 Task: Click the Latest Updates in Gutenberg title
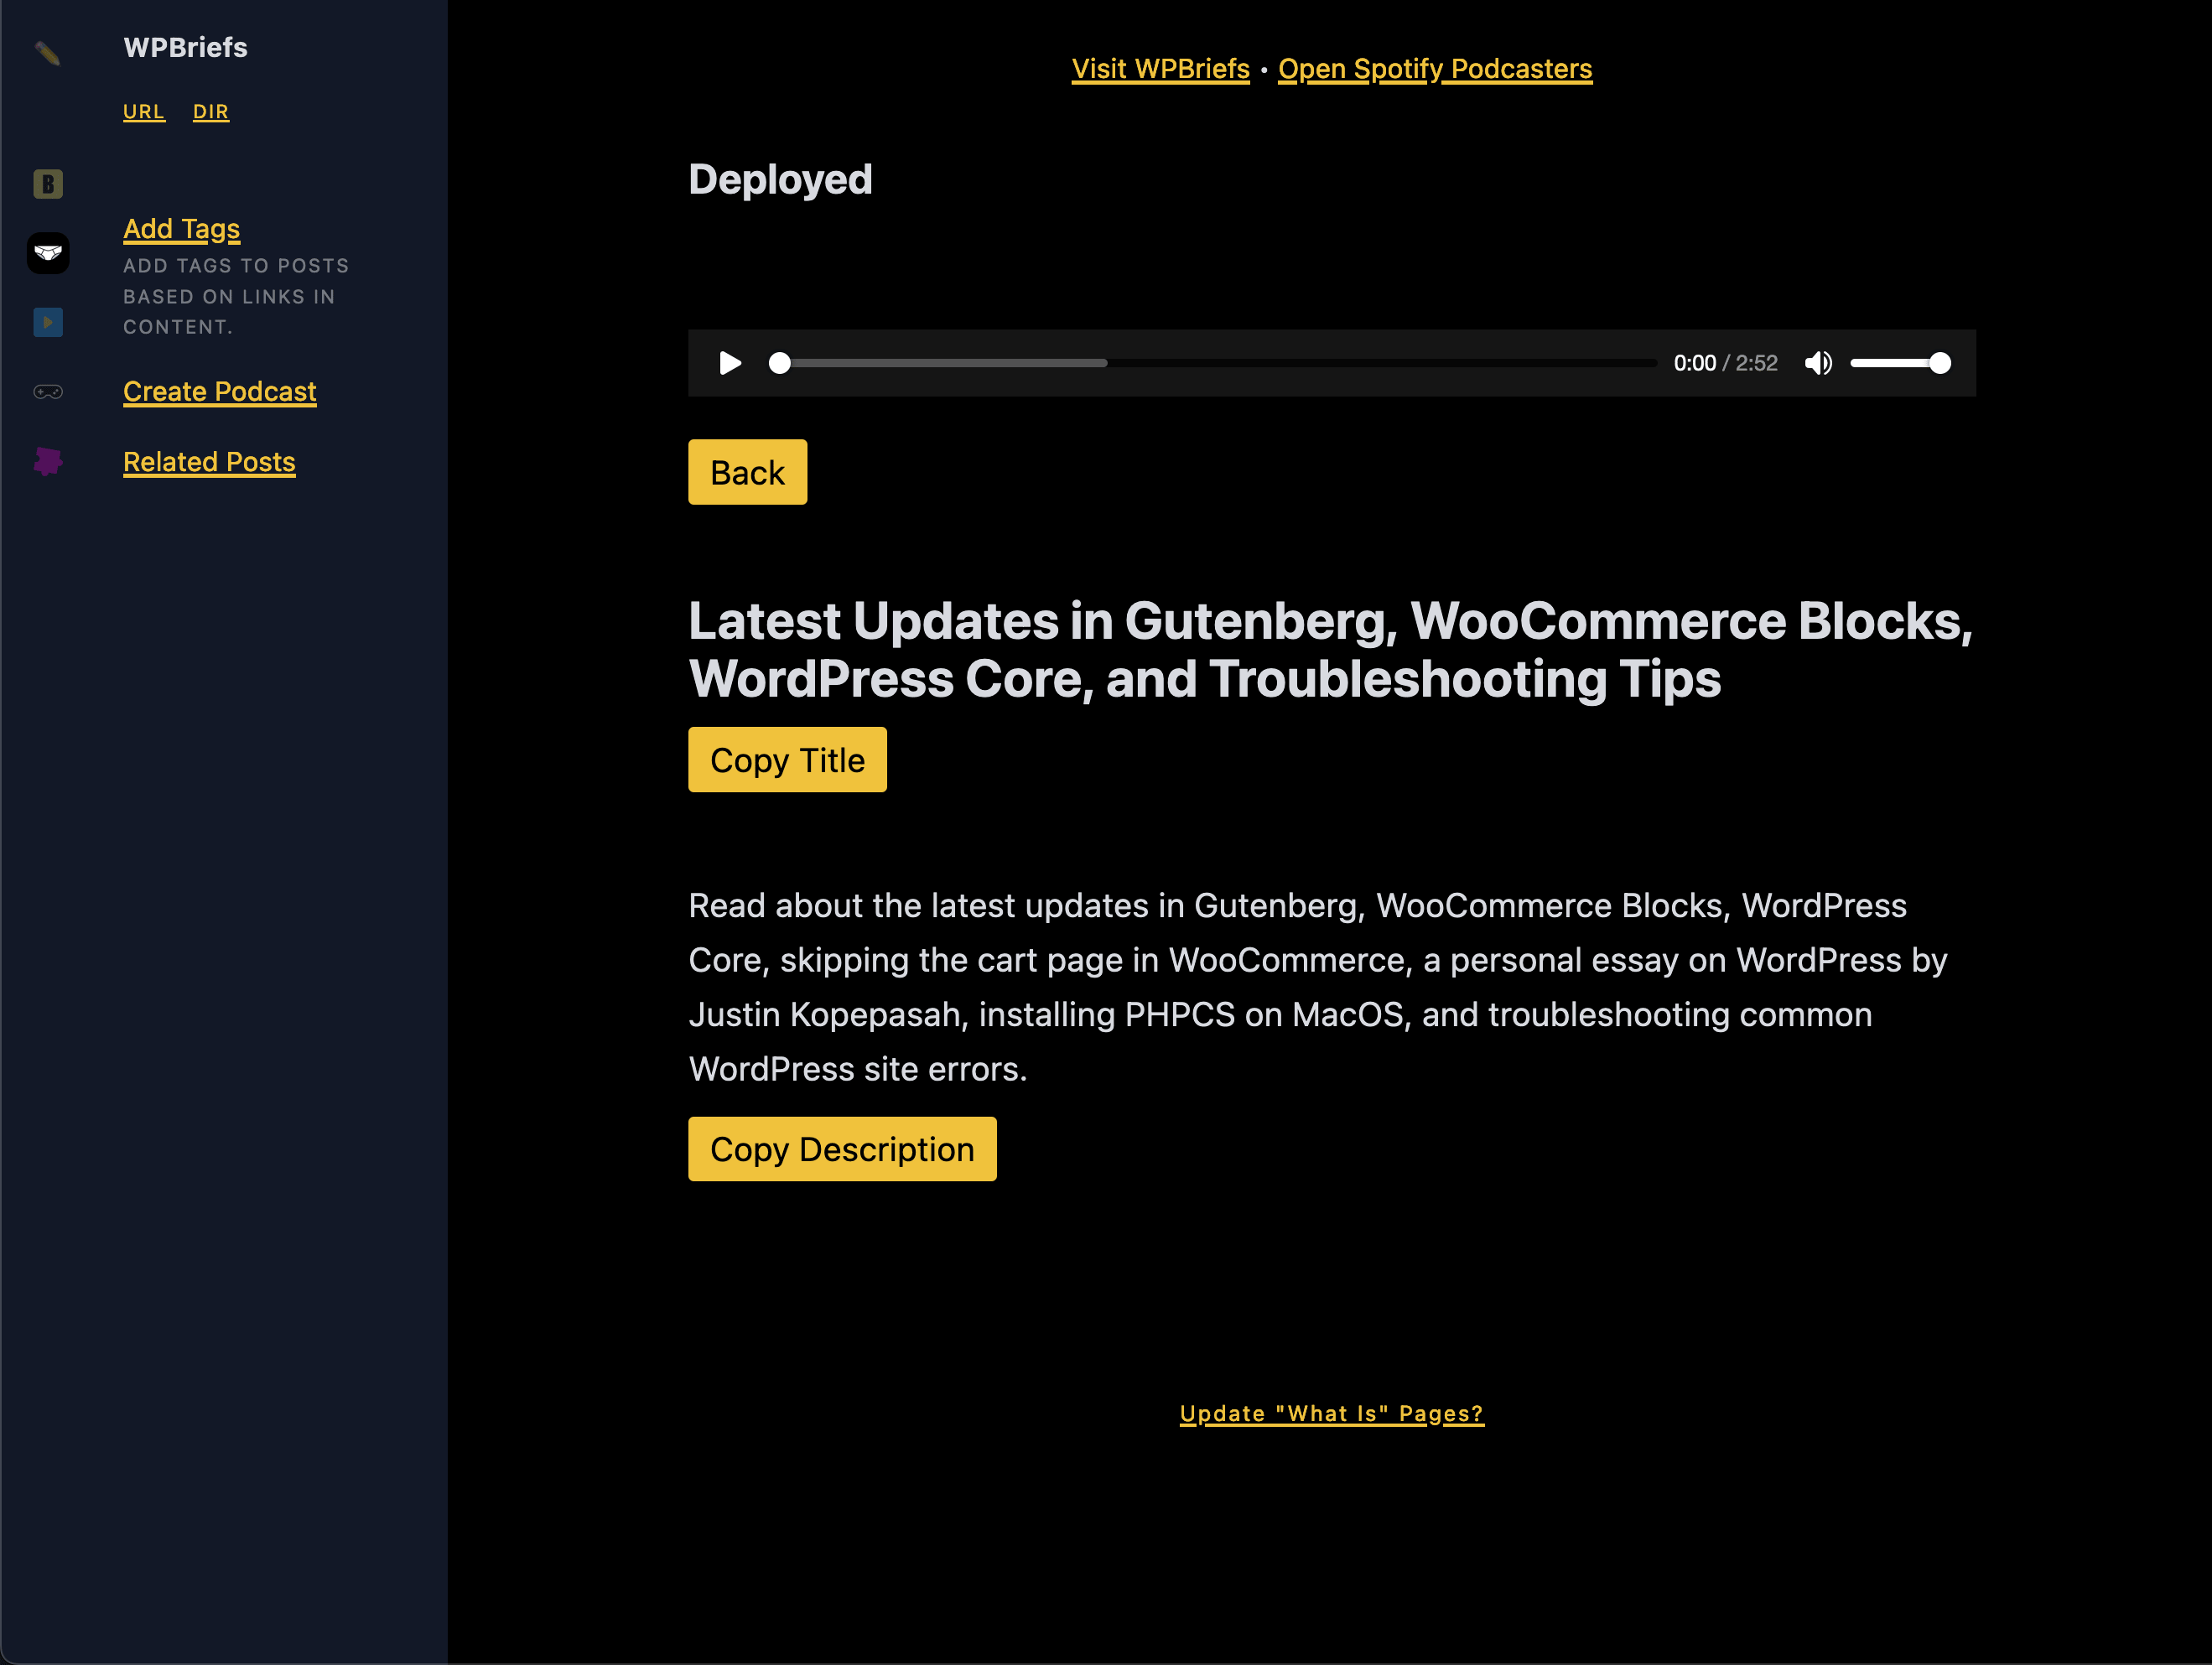click(x=1330, y=649)
